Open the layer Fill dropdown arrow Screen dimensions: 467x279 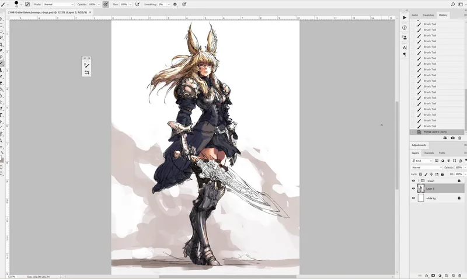465,174
